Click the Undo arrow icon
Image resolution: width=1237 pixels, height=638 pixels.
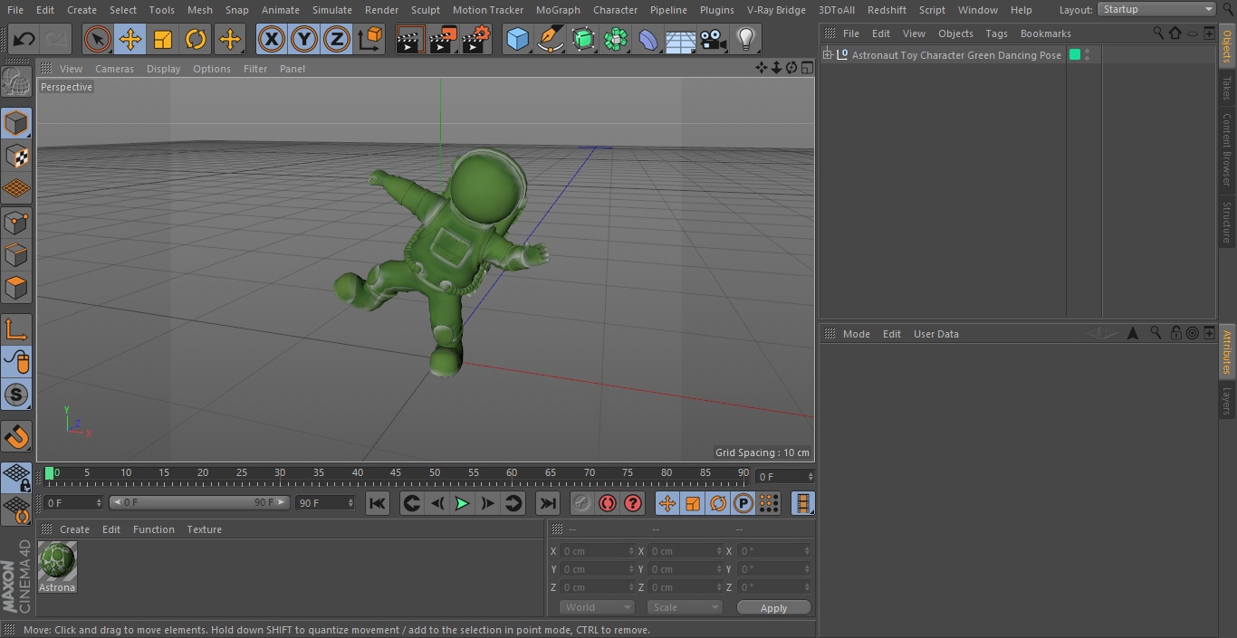24,39
